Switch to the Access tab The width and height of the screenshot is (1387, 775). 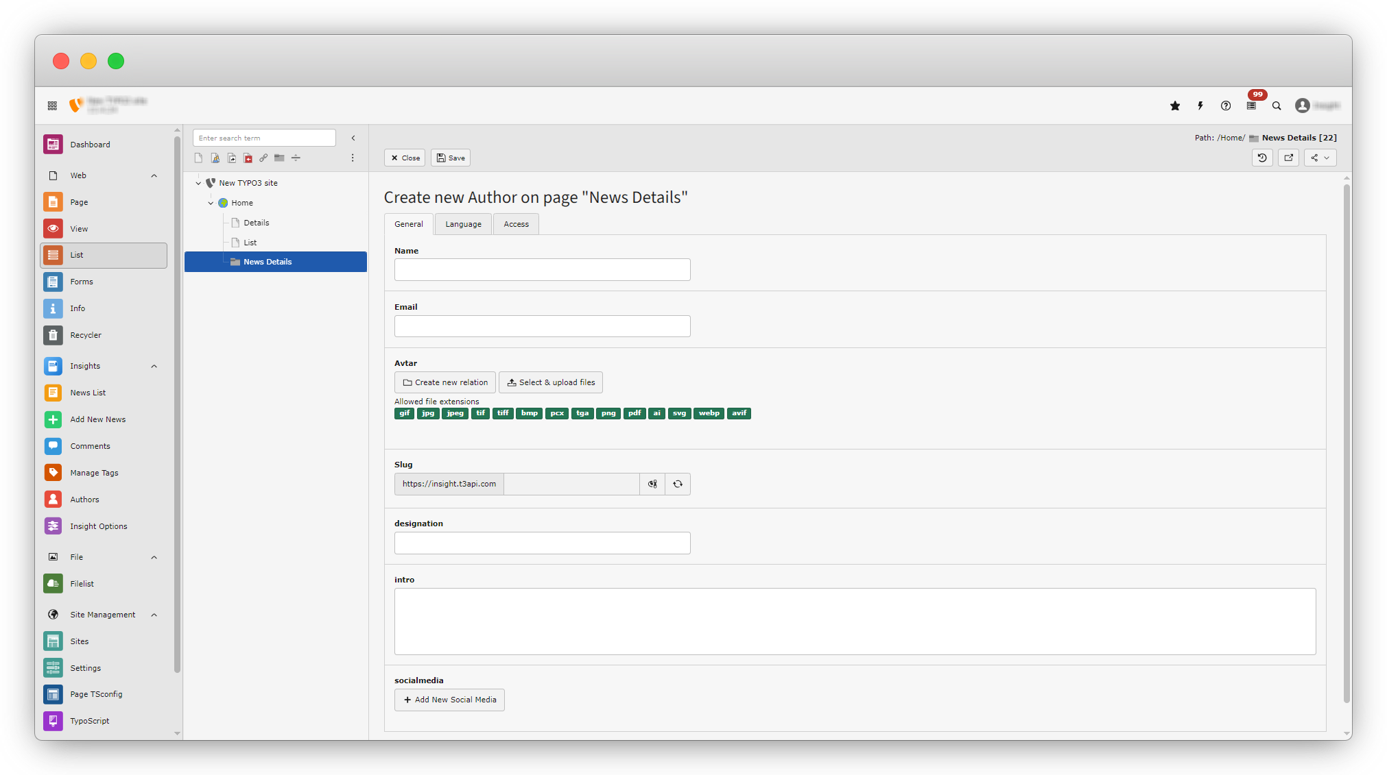pos(516,224)
